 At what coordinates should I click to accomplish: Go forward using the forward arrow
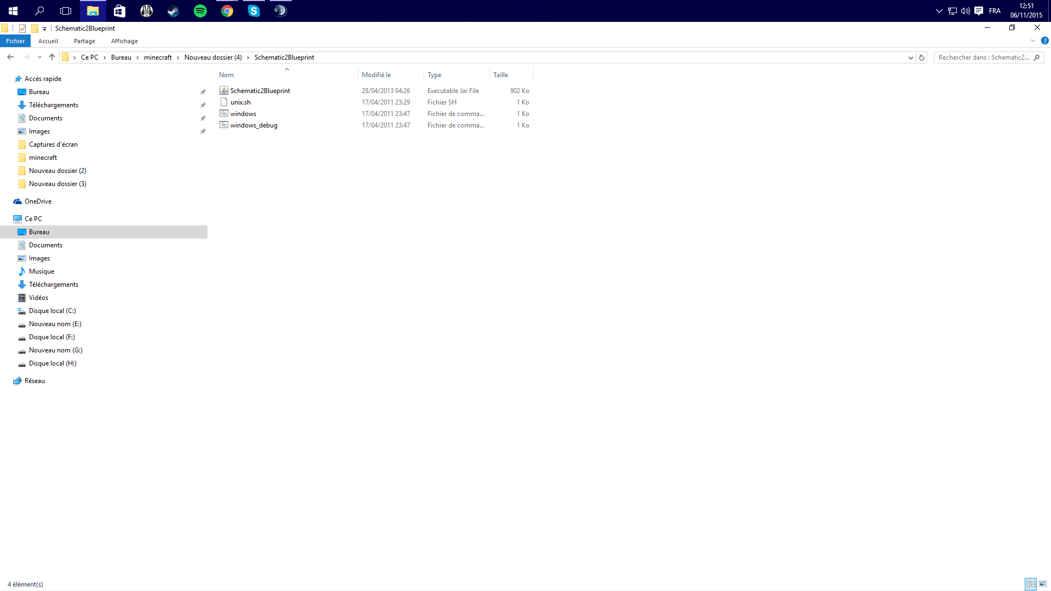(26, 57)
